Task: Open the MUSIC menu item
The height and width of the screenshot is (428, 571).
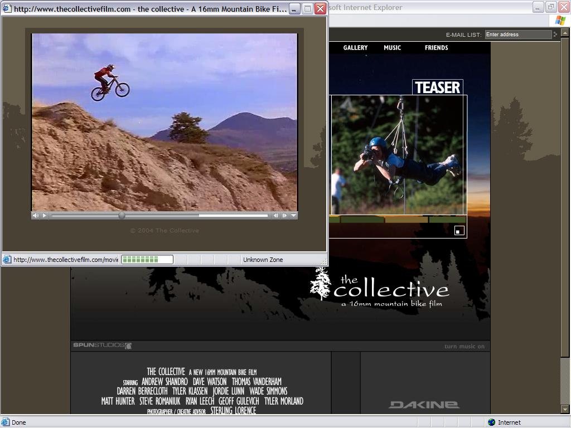Action: 392,48
